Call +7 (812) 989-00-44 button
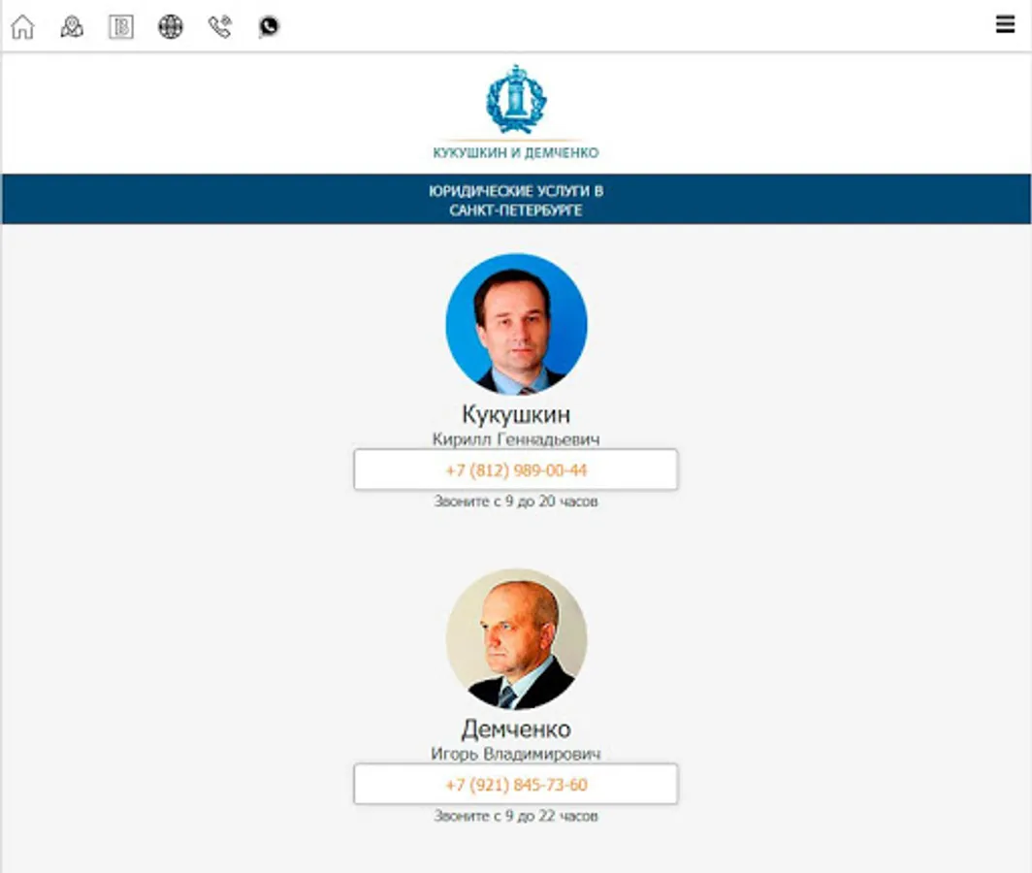This screenshot has height=873, width=1032. [x=516, y=470]
